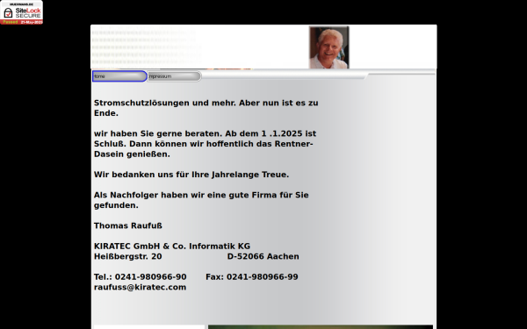Click sentence 'Wir bedanken uns für Ihre Jahrelange Treue.'
527x329 pixels.
[x=191, y=175]
